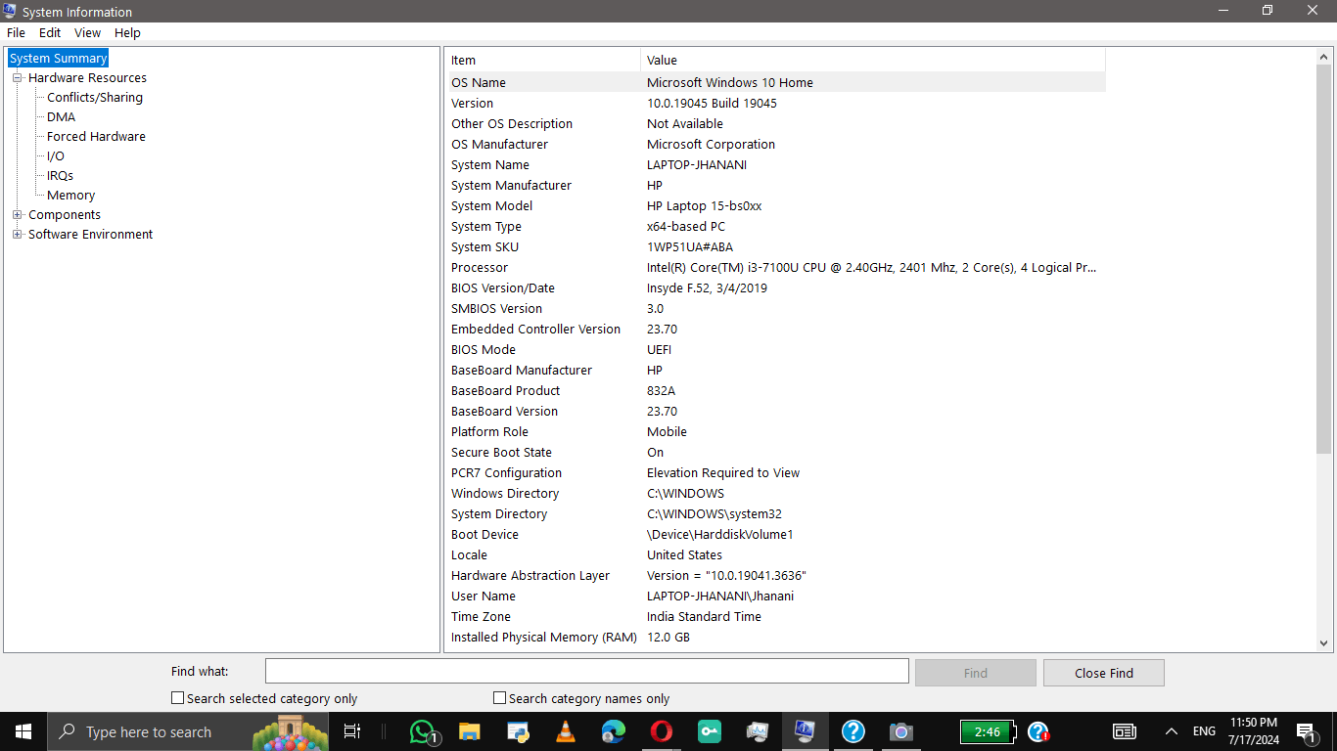The image size is (1337, 751).
Task: Select the BIOS Version/Date row
Action: tap(777, 287)
